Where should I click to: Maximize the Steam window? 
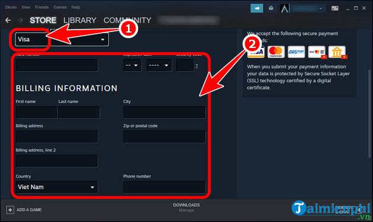point(356,8)
